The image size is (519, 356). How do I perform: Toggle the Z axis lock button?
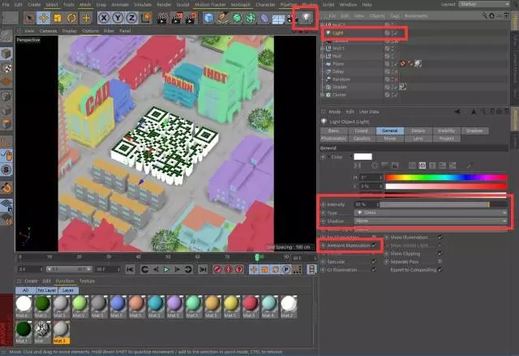[131, 17]
